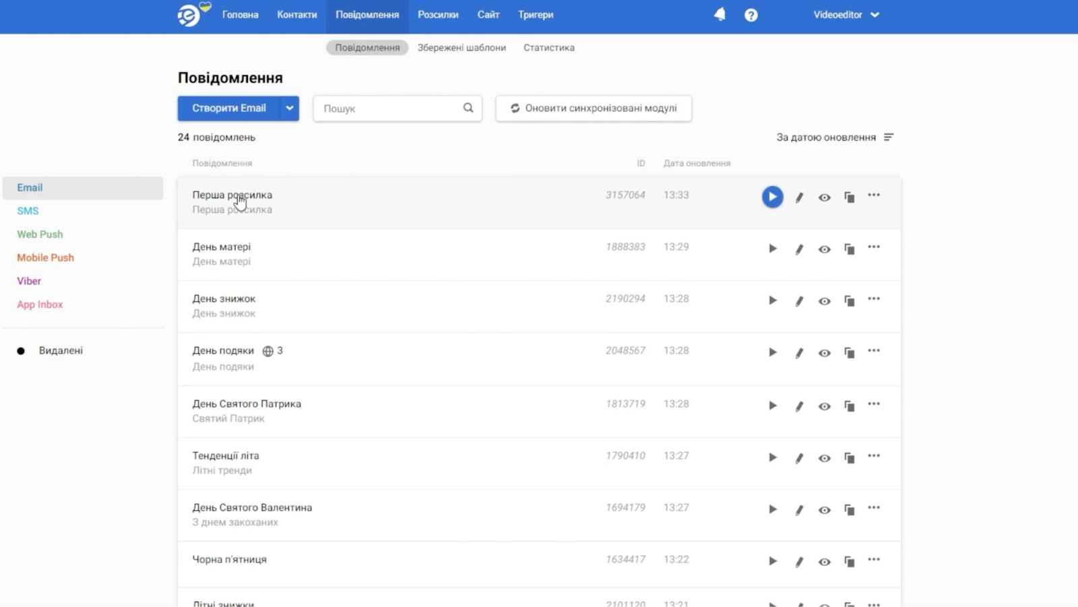Screen dimensions: 1078x607
Task: Launch the 'Перша розсилка' message with the play button
Action: click(773, 197)
